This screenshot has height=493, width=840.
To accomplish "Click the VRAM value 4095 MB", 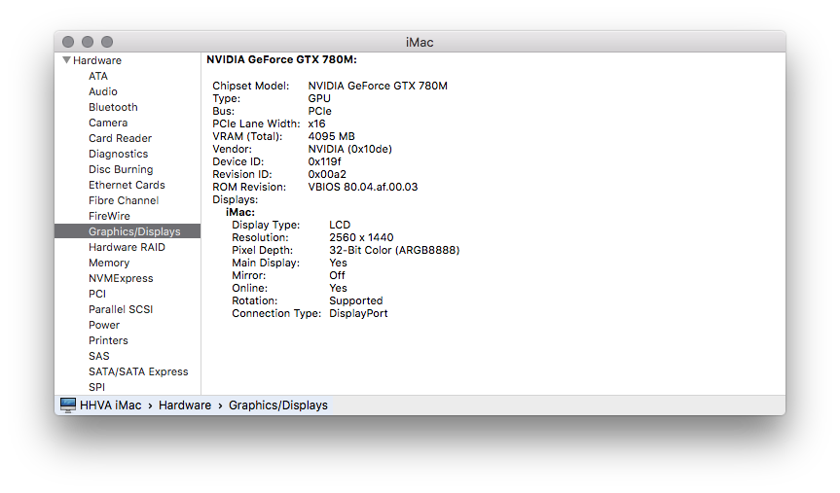I will coord(331,136).
